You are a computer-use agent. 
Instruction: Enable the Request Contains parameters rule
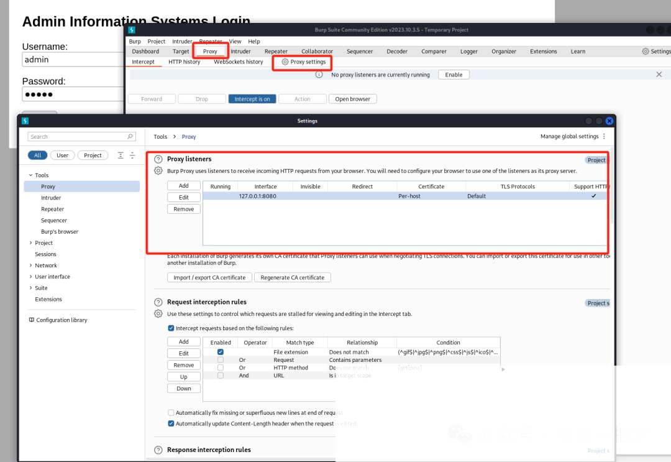(221, 360)
